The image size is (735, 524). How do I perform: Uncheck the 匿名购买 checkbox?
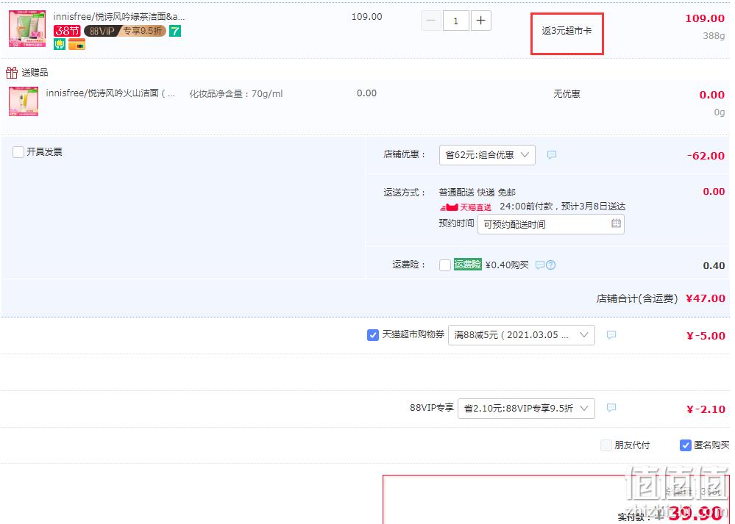pyautogui.click(x=685, y=445)
